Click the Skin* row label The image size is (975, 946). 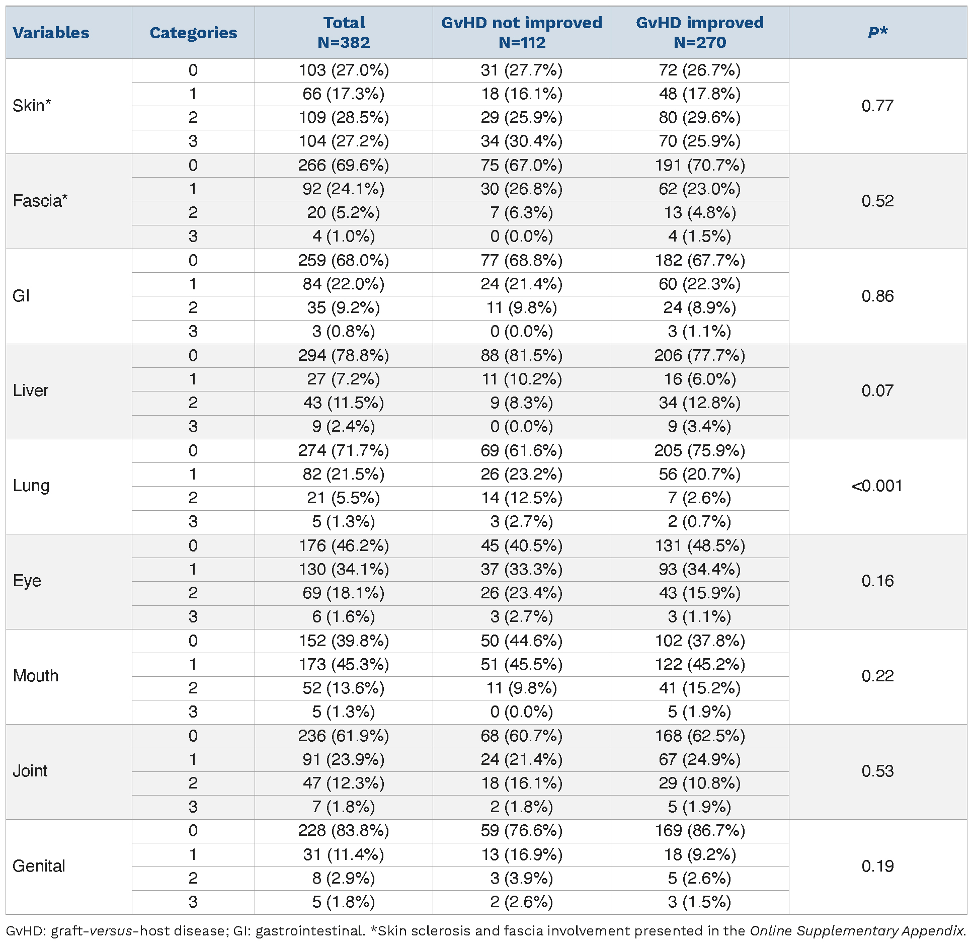tap(32, 106)
